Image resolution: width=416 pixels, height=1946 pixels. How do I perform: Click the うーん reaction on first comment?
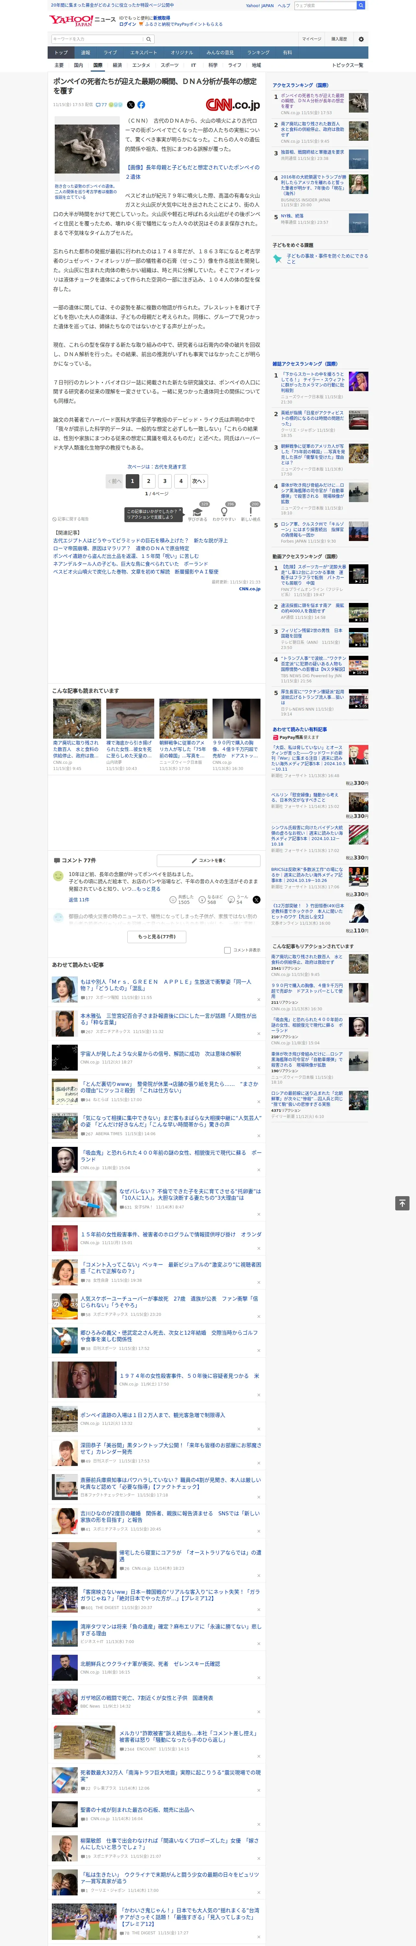[x=238, y=900]
